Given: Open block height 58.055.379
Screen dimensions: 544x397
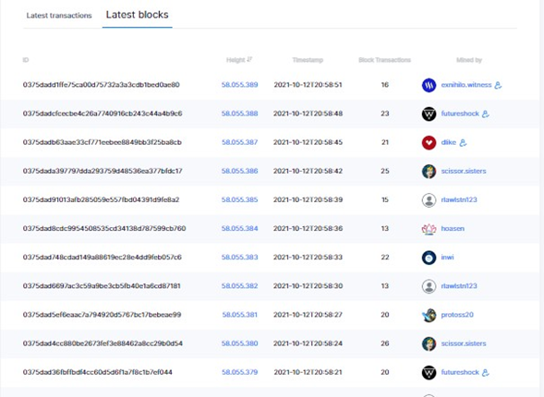Looking at the screenshot, I should pyautogui.click(x=240, y=372).
